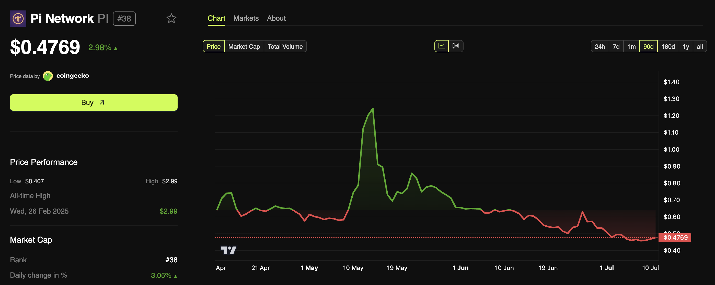Click the Pi Network coin logo

coord(18,19)
